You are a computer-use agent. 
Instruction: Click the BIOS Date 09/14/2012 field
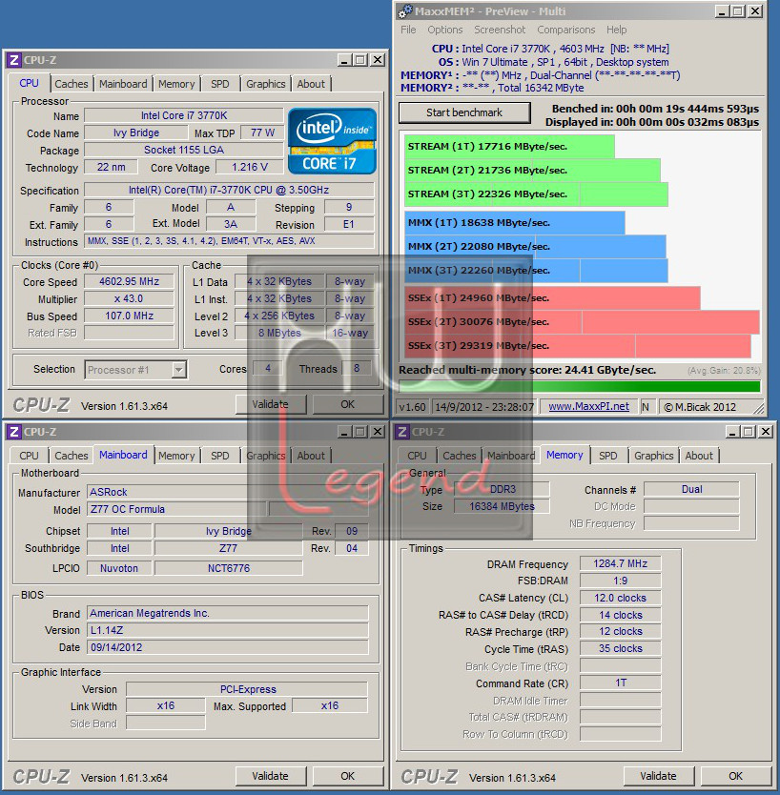227,647
